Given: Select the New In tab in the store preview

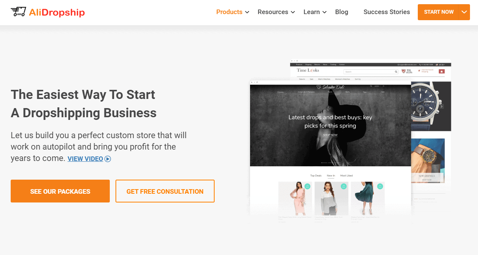Looking at the screenshot, I should click(331, 175).
